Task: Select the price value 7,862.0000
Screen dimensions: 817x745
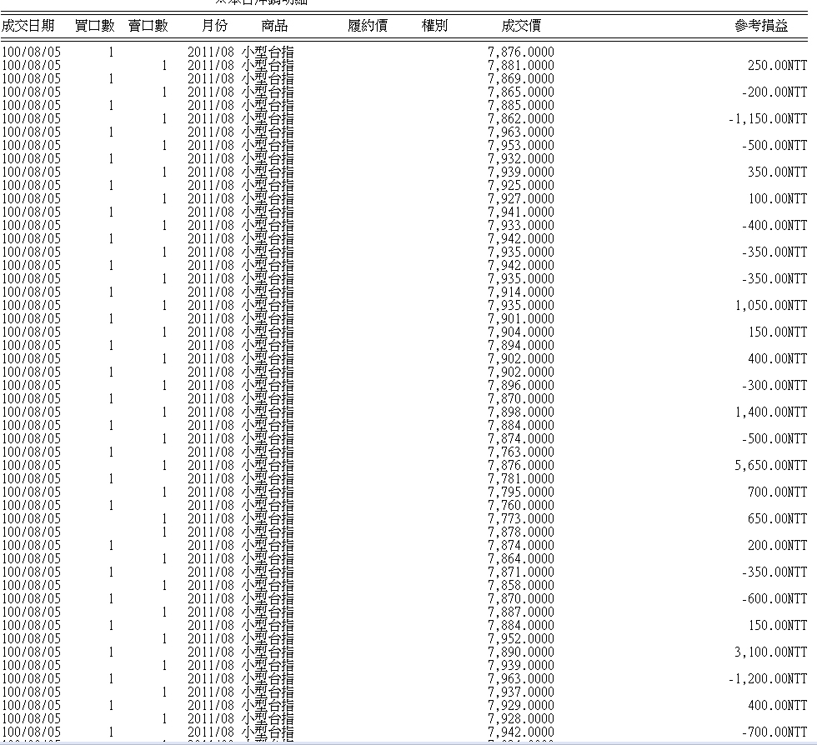Action: (x=521, y=119)
